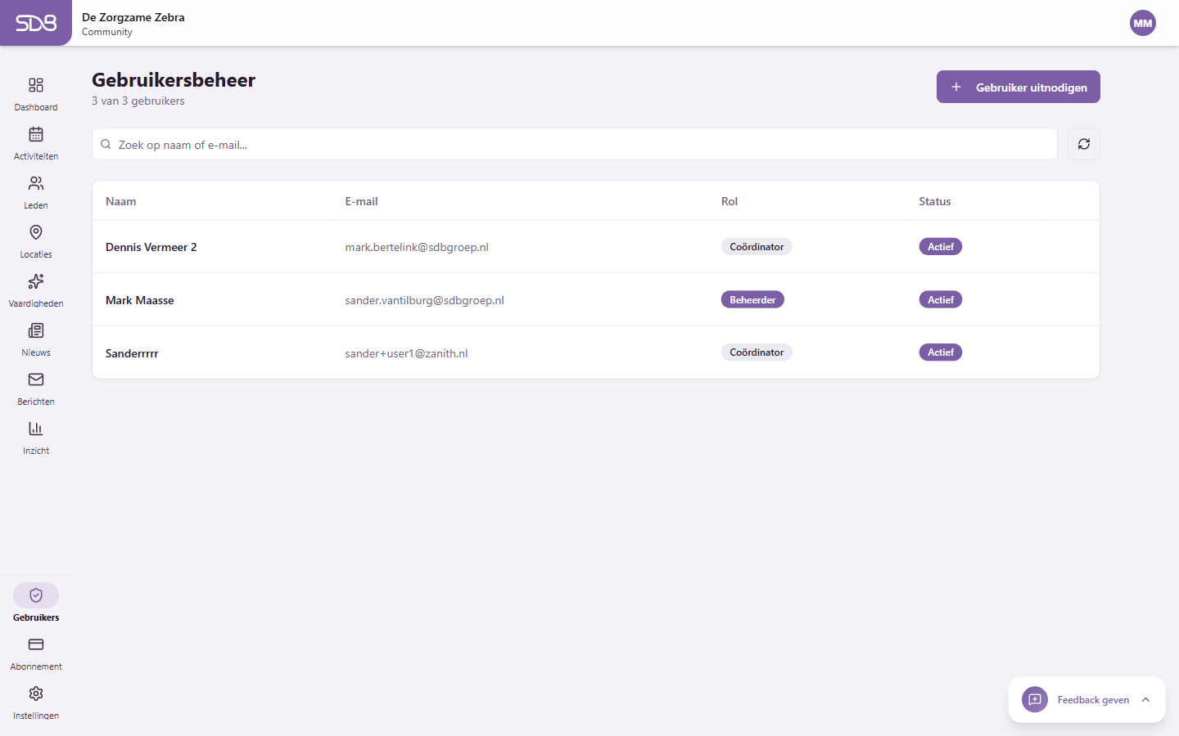Click the SDB logo in the header
The width and height of the screenshot is (1179, 736).
[x=36, y=23]
